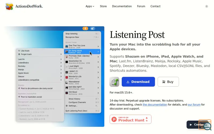Expand the ListenBrainz-compatible submenu chevron
Viewport: 214px width, 134px height.
point(61,80)
